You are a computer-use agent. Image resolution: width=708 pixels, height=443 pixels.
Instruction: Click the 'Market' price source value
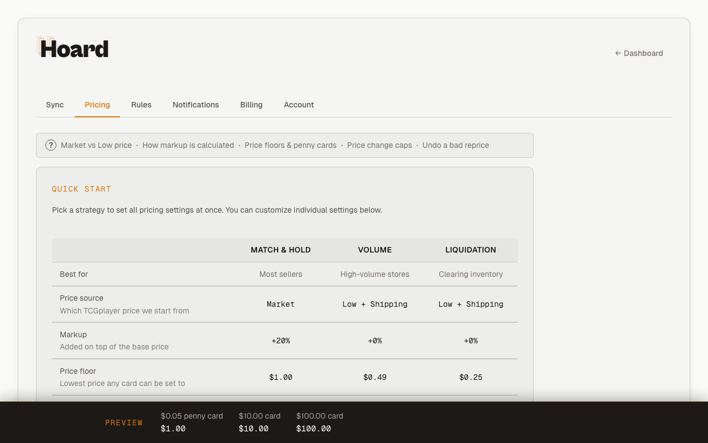click(280, 304)
